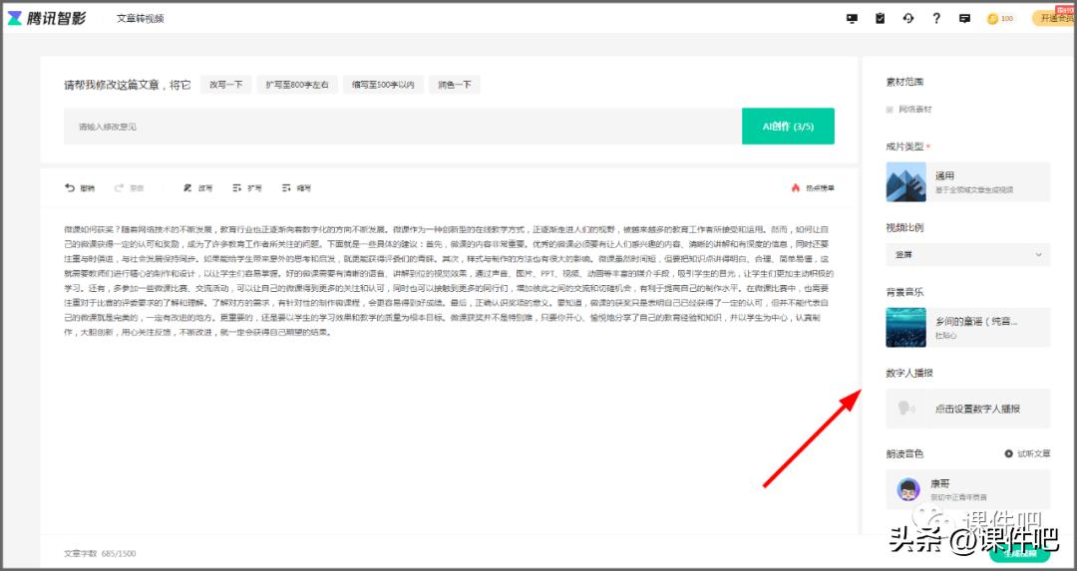Click the 改写 rewrite toolbar button
This screenshot has height=571, width=1077.
pos(197,187)
